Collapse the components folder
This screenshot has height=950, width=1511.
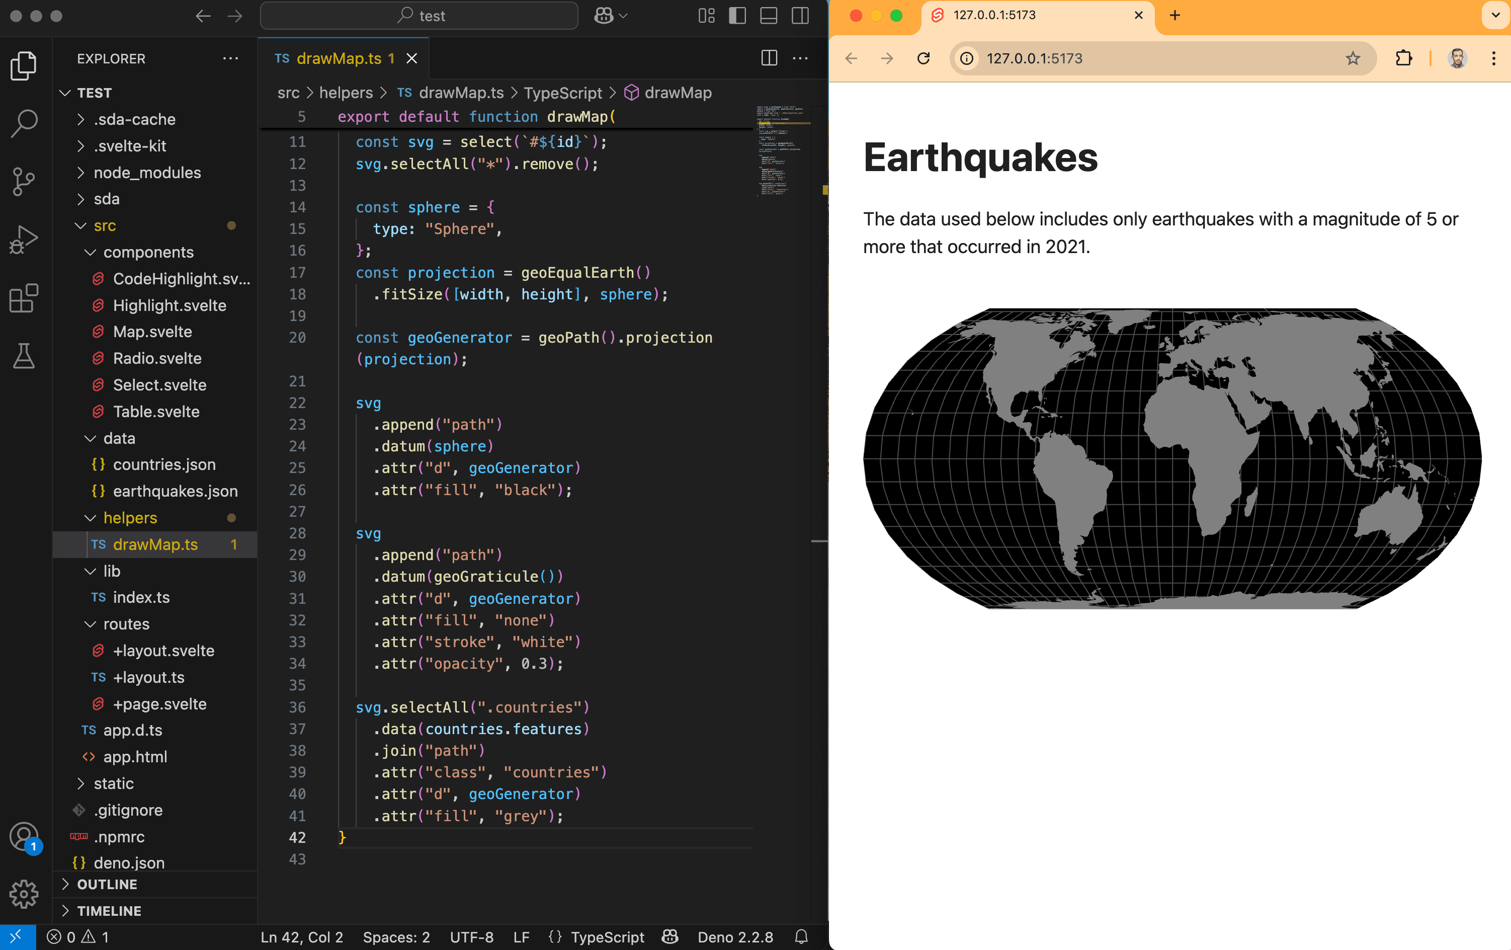pos(148,252)
